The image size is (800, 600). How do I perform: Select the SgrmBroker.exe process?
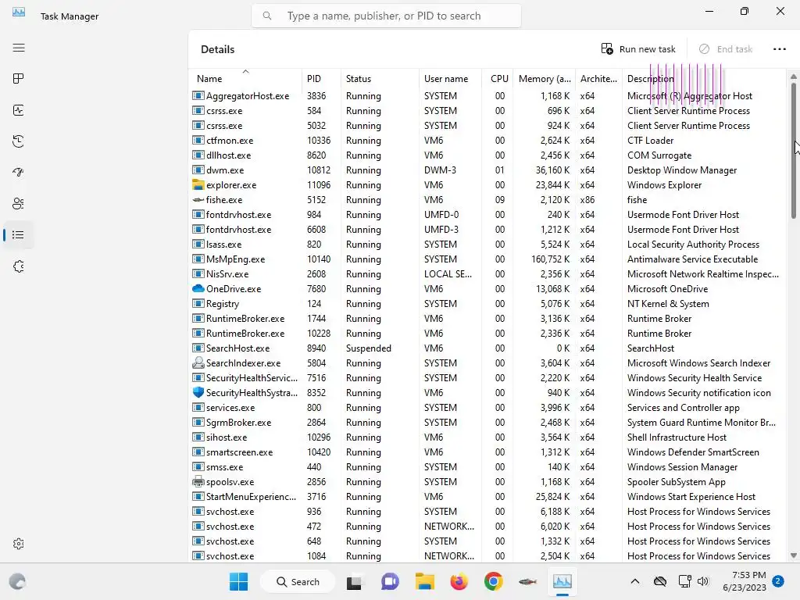[487, 422]
